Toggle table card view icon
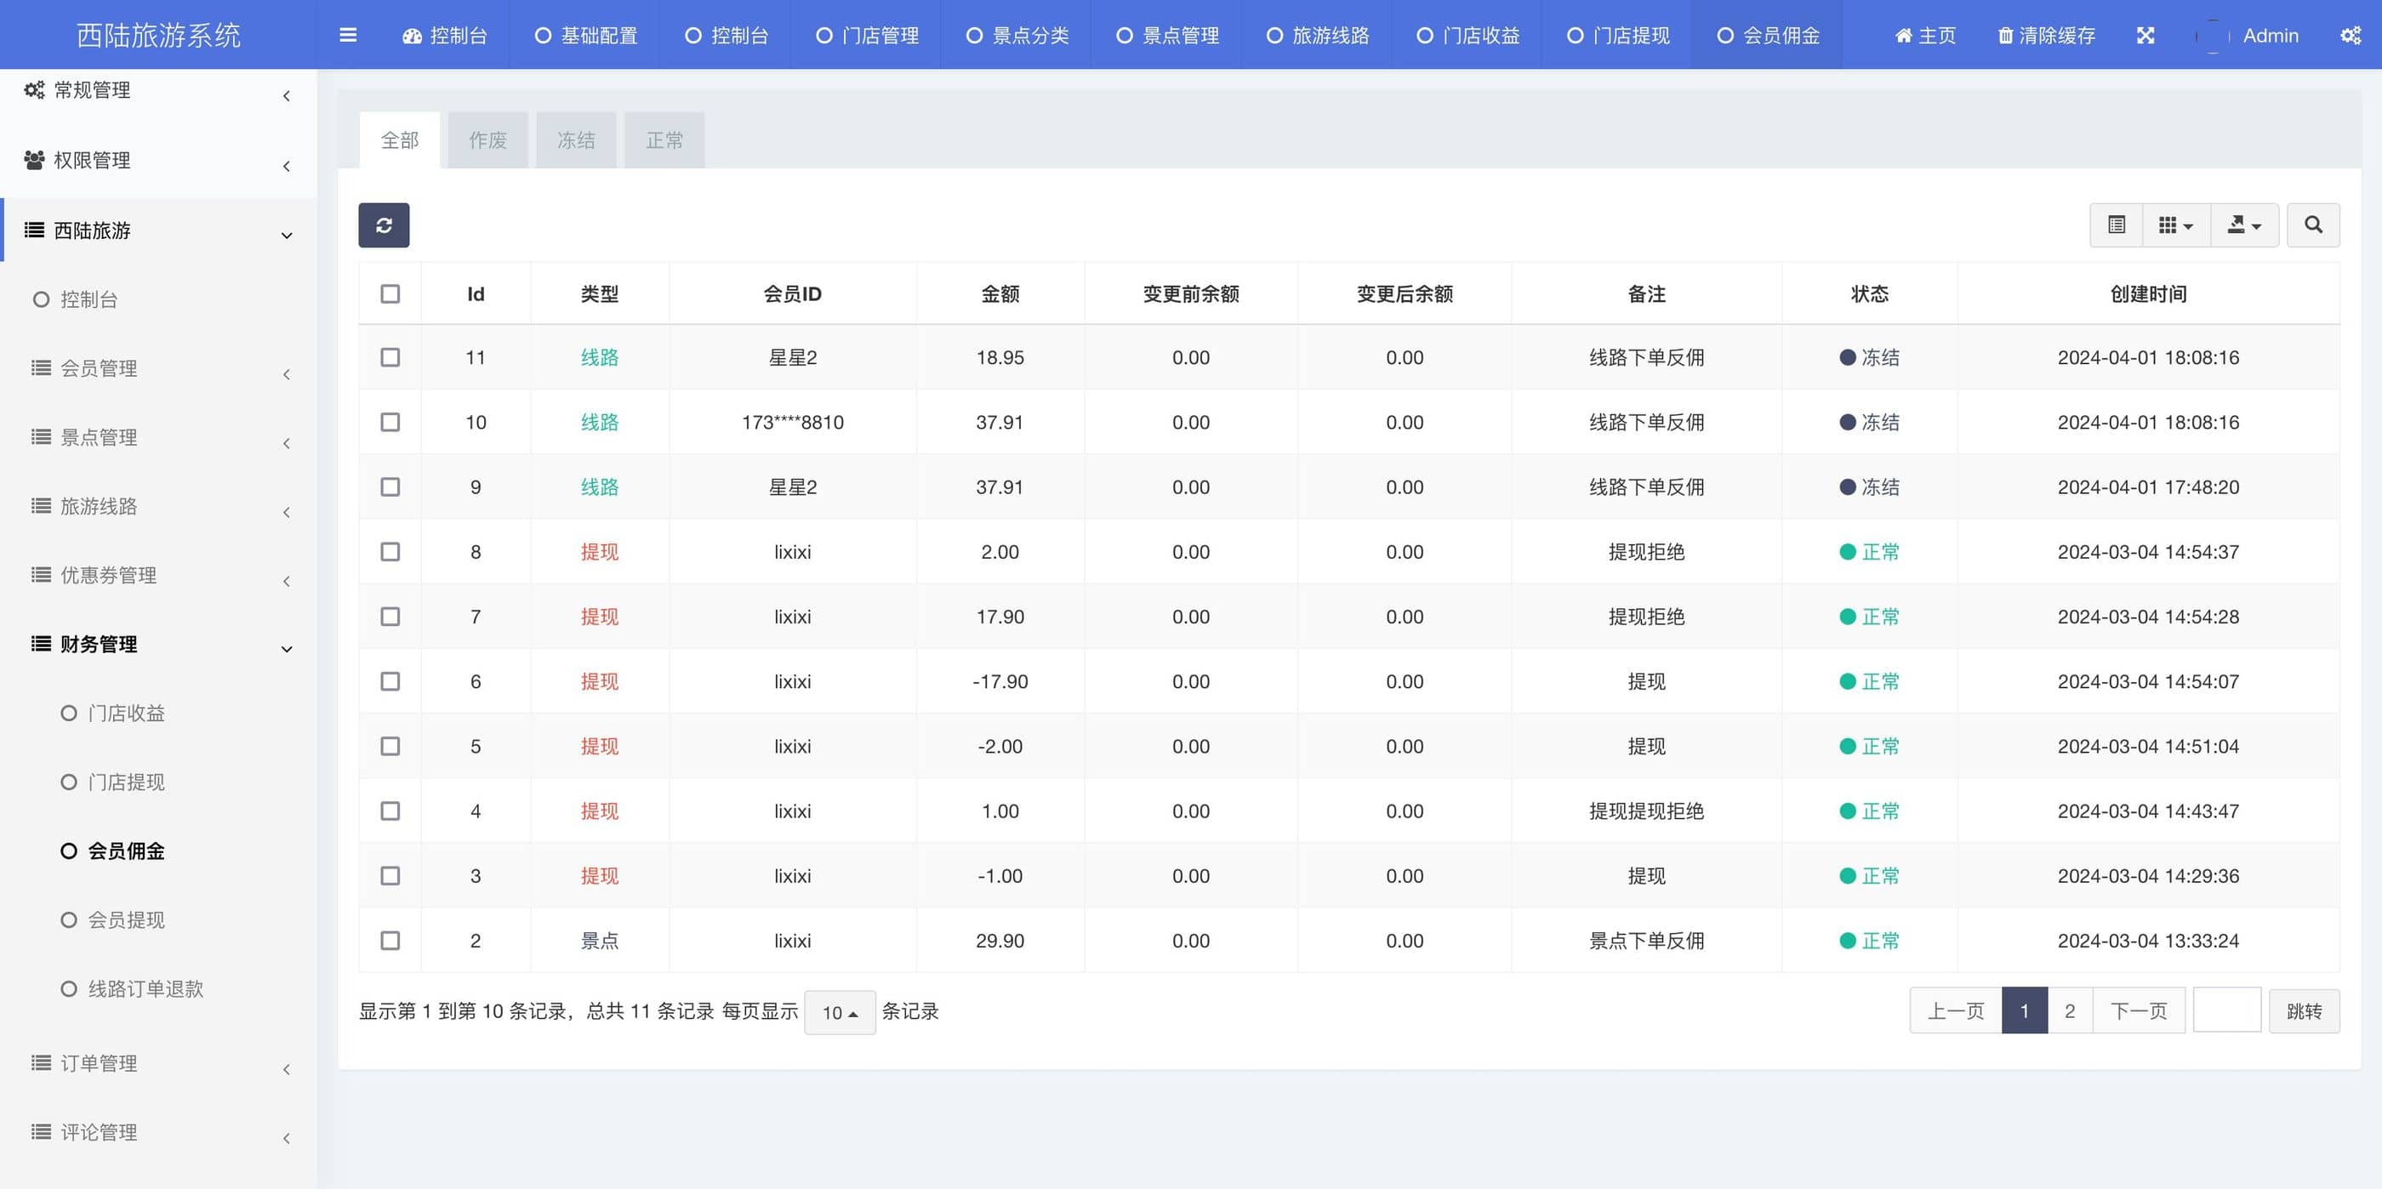 [2116, 225]
